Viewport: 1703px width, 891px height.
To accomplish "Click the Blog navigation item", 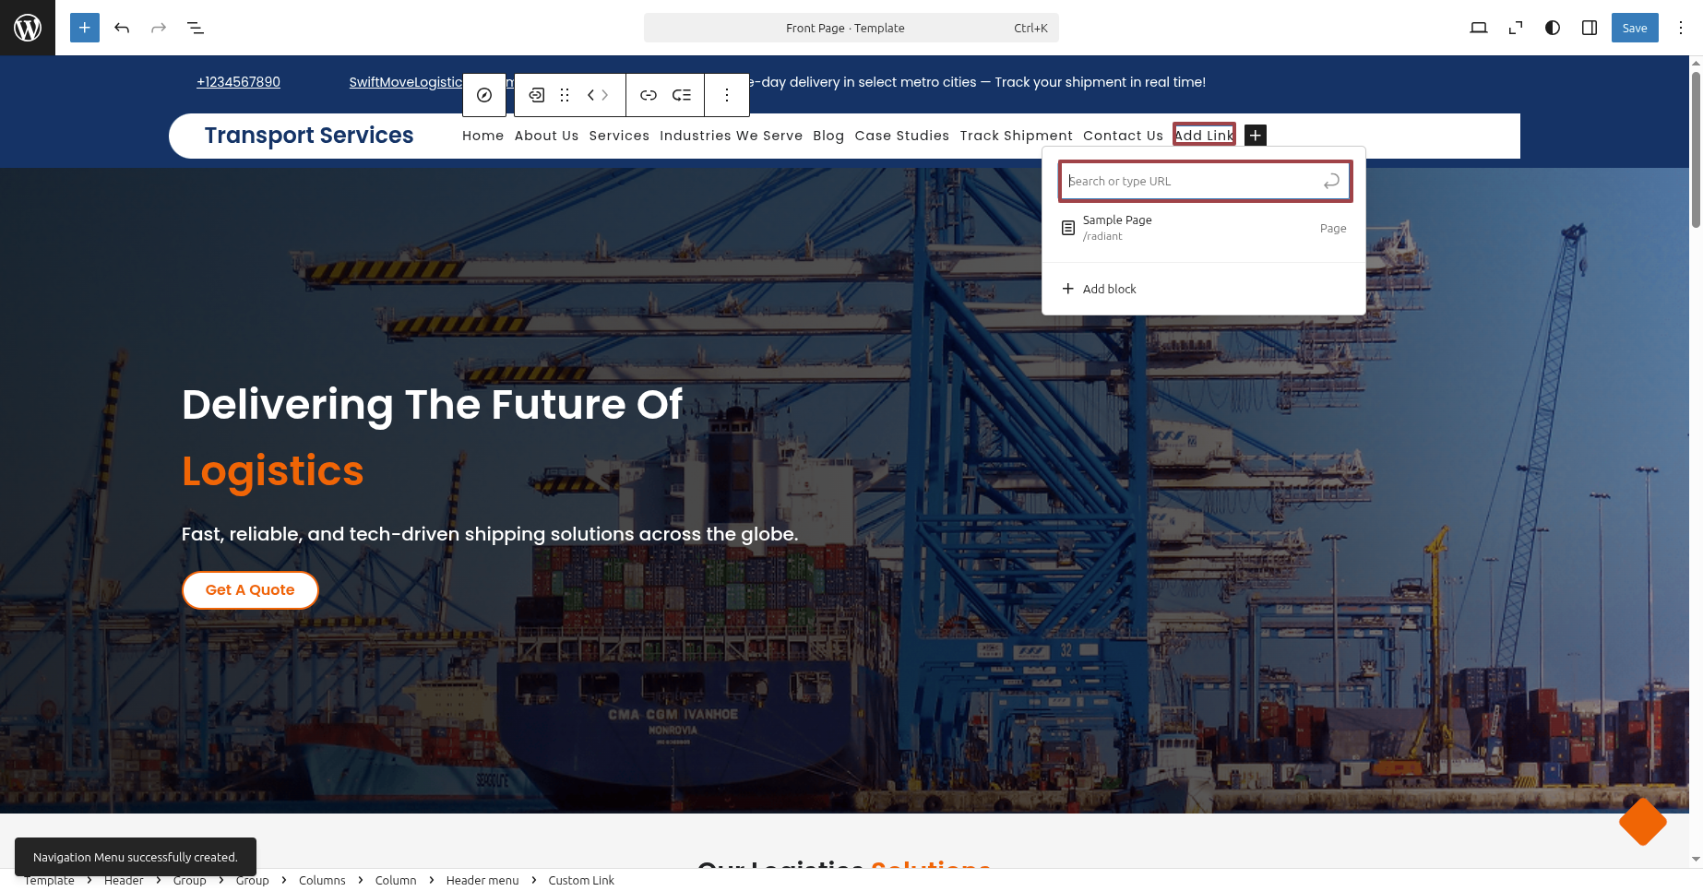I will 828,136.
